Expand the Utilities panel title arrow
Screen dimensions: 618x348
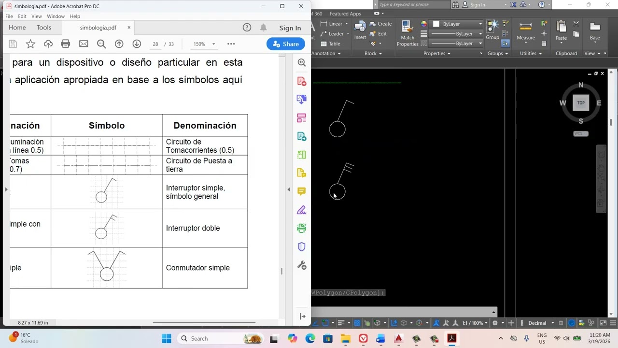(x=540, y=54)
